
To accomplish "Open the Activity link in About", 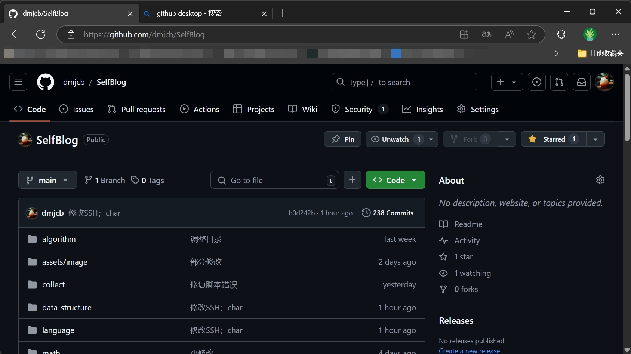I will 459,240.
